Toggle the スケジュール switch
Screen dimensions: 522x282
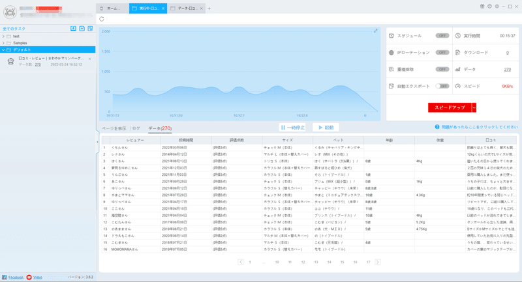(442, 36)
